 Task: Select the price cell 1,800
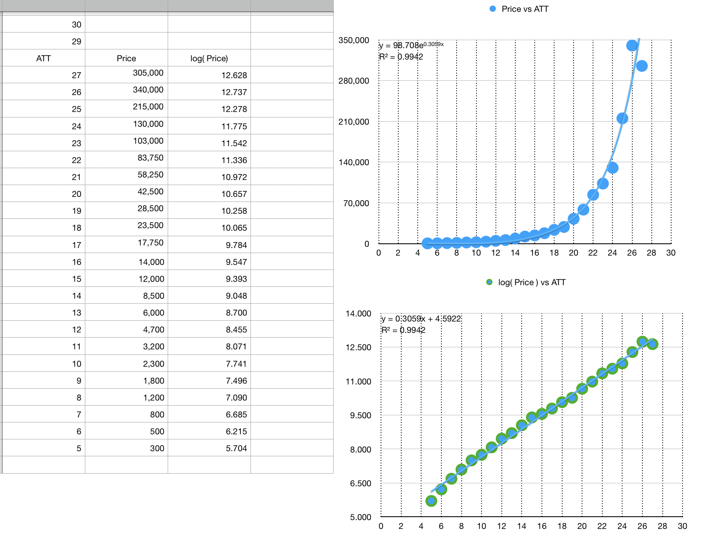tap(126, 380)
